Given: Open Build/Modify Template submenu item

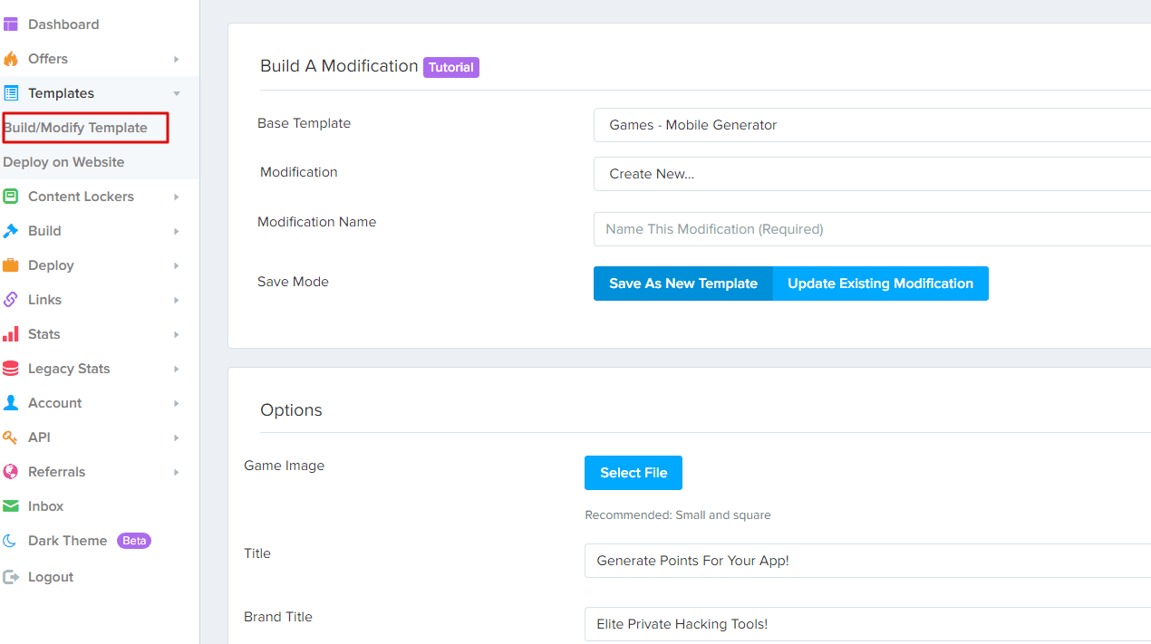Looking at the screenshot, I should point(76,128).
